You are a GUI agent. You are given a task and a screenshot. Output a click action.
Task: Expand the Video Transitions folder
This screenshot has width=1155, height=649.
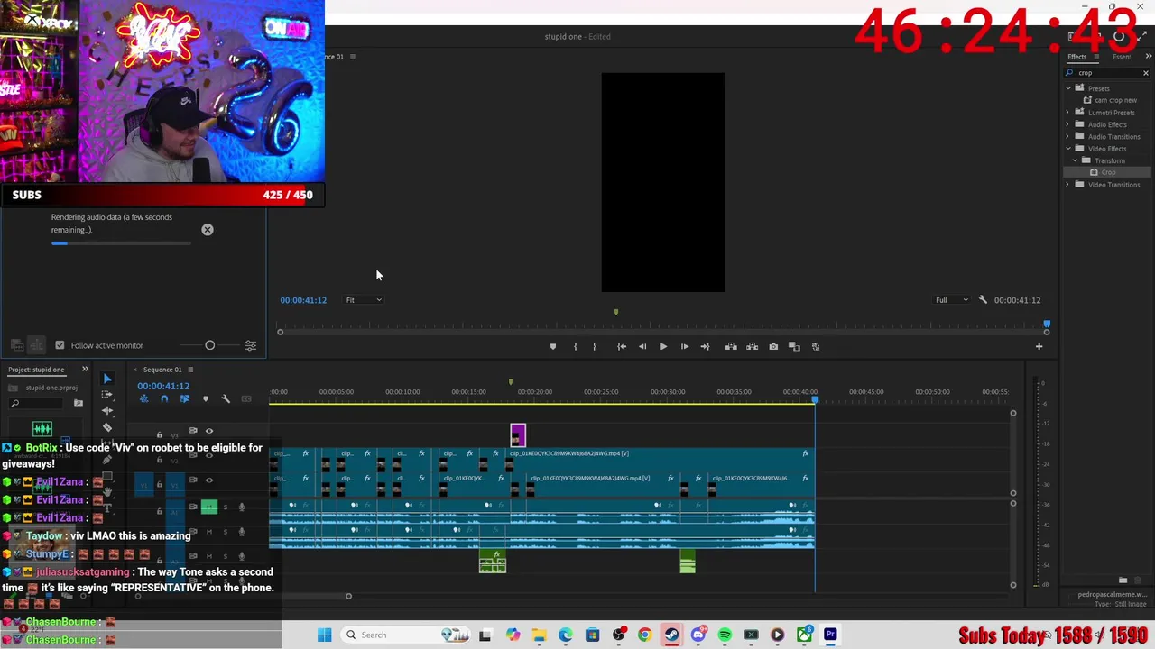point(1068,185)
